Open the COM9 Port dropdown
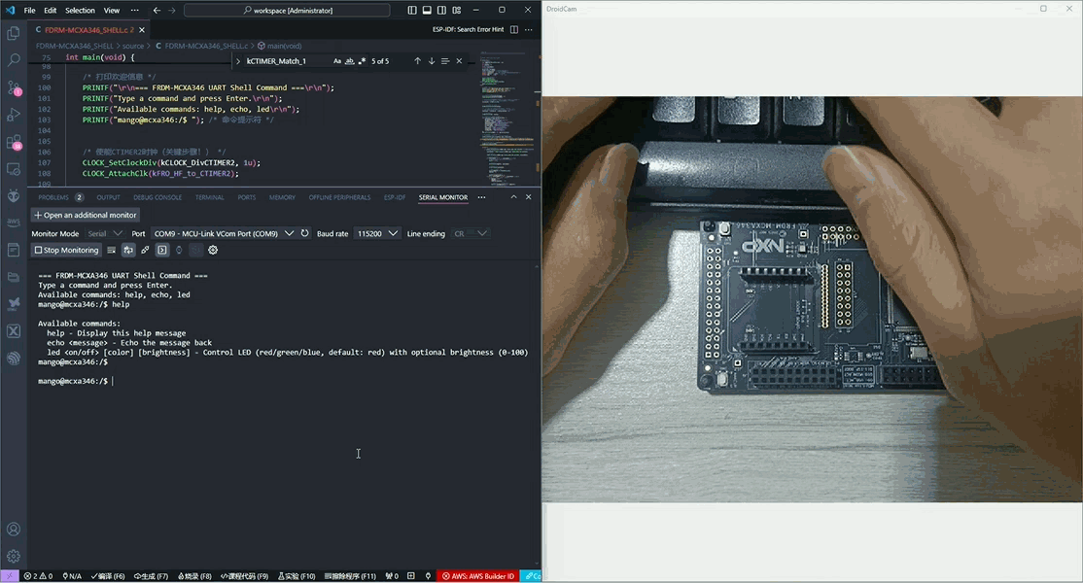The image size is (1083, 583). (x=224, y=233)
